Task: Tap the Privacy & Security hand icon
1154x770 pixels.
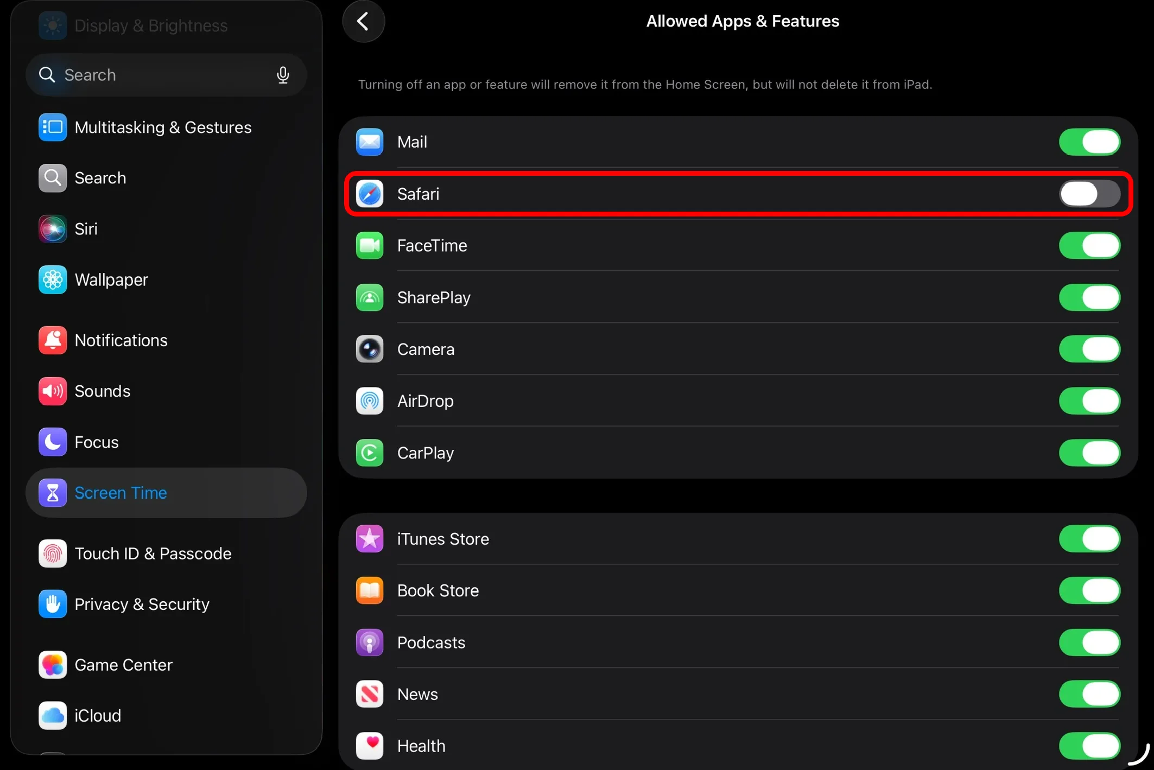Action: click(53, 604)
